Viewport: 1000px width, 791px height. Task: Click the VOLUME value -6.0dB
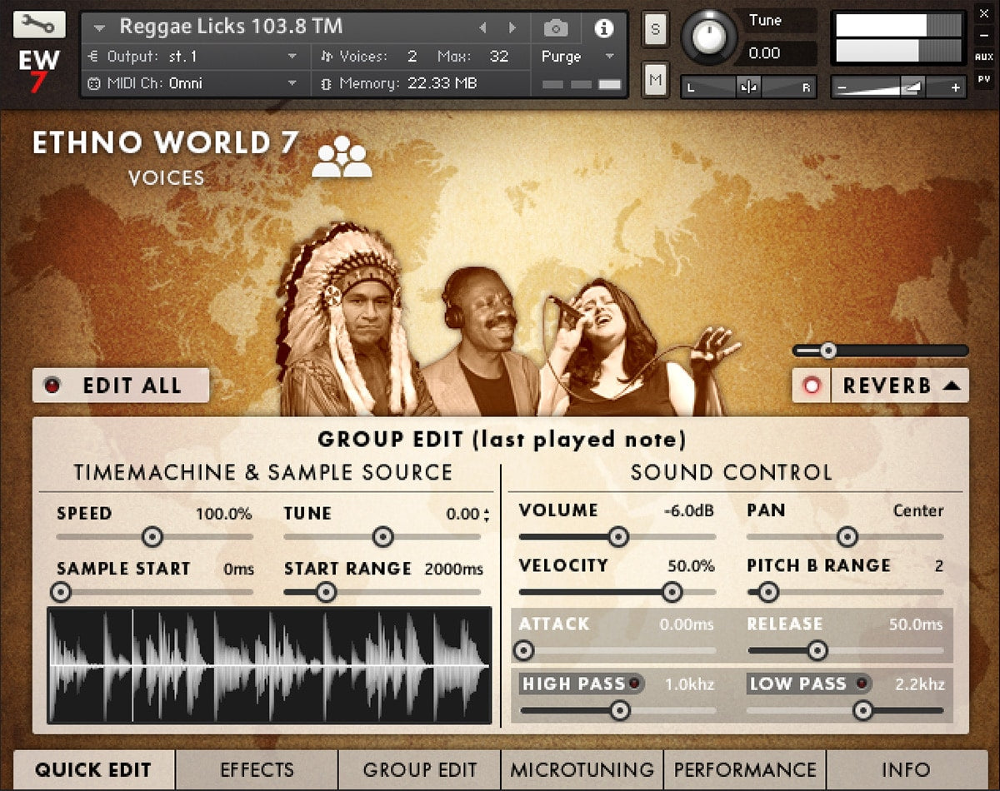point(689,511)
